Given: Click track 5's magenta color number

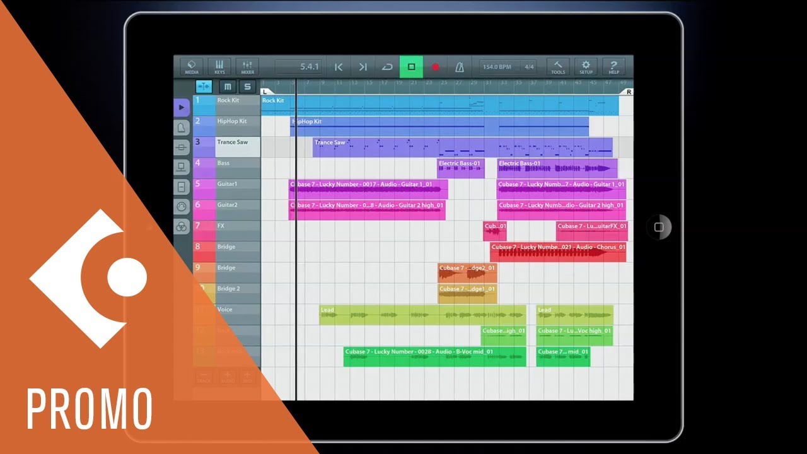Looking at the screenshot, I should click(204, 189).
